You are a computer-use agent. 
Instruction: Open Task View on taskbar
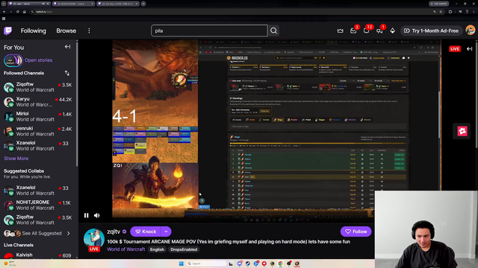[x=231, y=264]
